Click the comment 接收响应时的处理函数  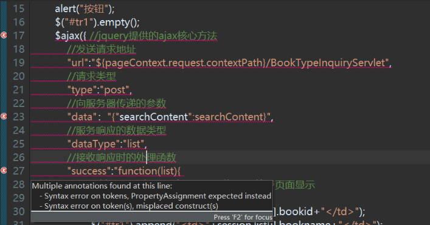tap(122, 157)
